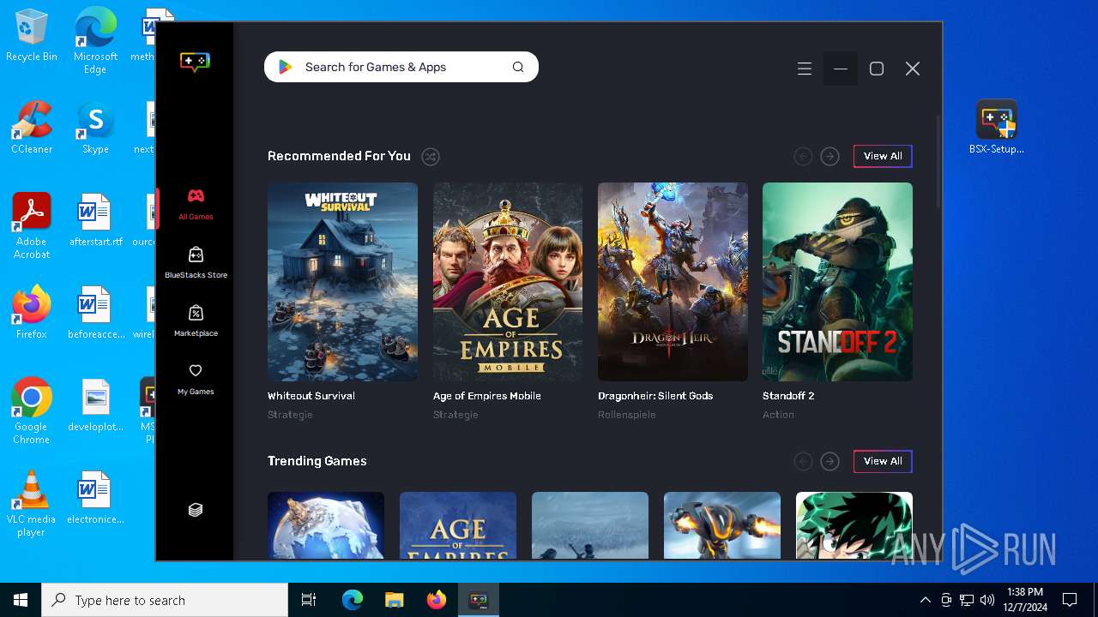Open Age of Empires thumbnail in Trending Games
1098x617 pixels.
click(x=458, y=525)
